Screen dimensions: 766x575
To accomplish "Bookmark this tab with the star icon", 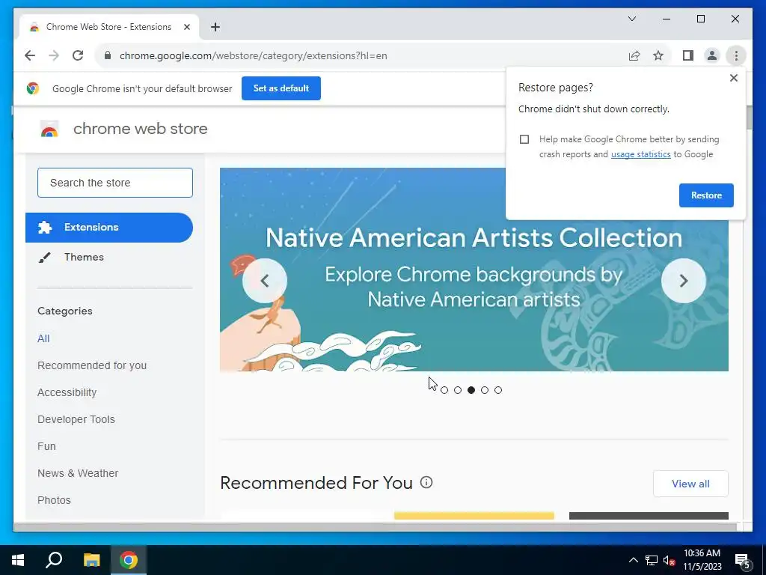I will 658,55.
